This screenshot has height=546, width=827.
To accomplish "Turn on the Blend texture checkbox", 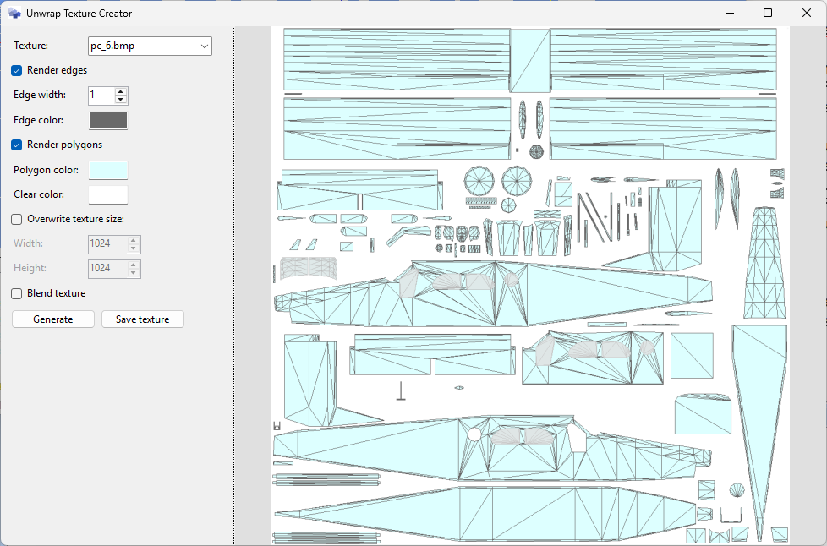I will click(17, 293).
